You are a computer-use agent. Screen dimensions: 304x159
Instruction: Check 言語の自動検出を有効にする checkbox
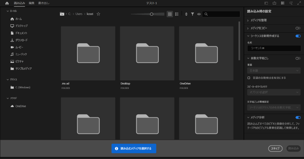click(x=249, y=78)
